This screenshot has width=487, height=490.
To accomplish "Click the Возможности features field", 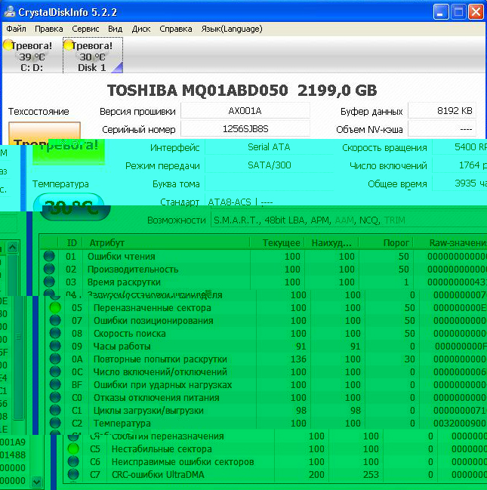I will (349, 220).
